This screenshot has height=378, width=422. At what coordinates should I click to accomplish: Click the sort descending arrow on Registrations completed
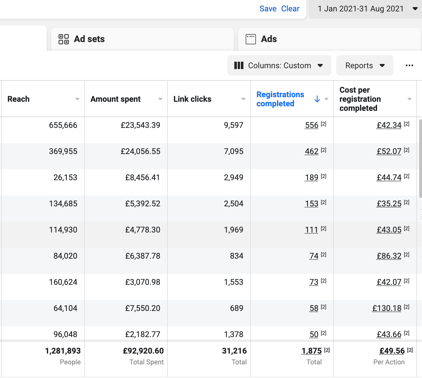[317, 99]
